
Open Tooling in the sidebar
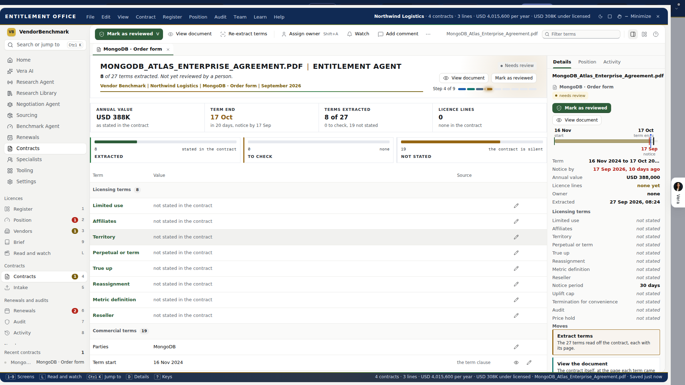pos(45,170)
